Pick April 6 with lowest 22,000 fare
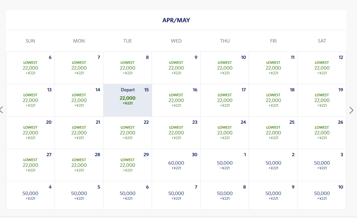Screen dimensions: 357x218 click(x=30, y=68)
